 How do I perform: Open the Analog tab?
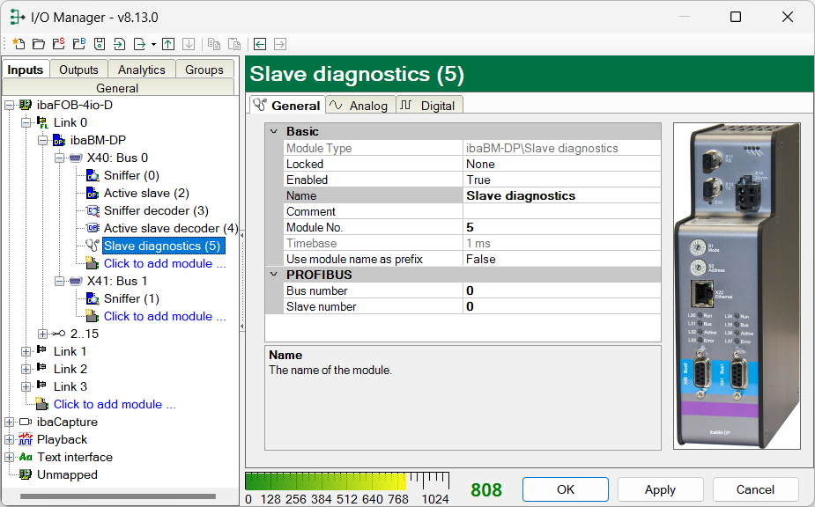click(x=360, y=106)
